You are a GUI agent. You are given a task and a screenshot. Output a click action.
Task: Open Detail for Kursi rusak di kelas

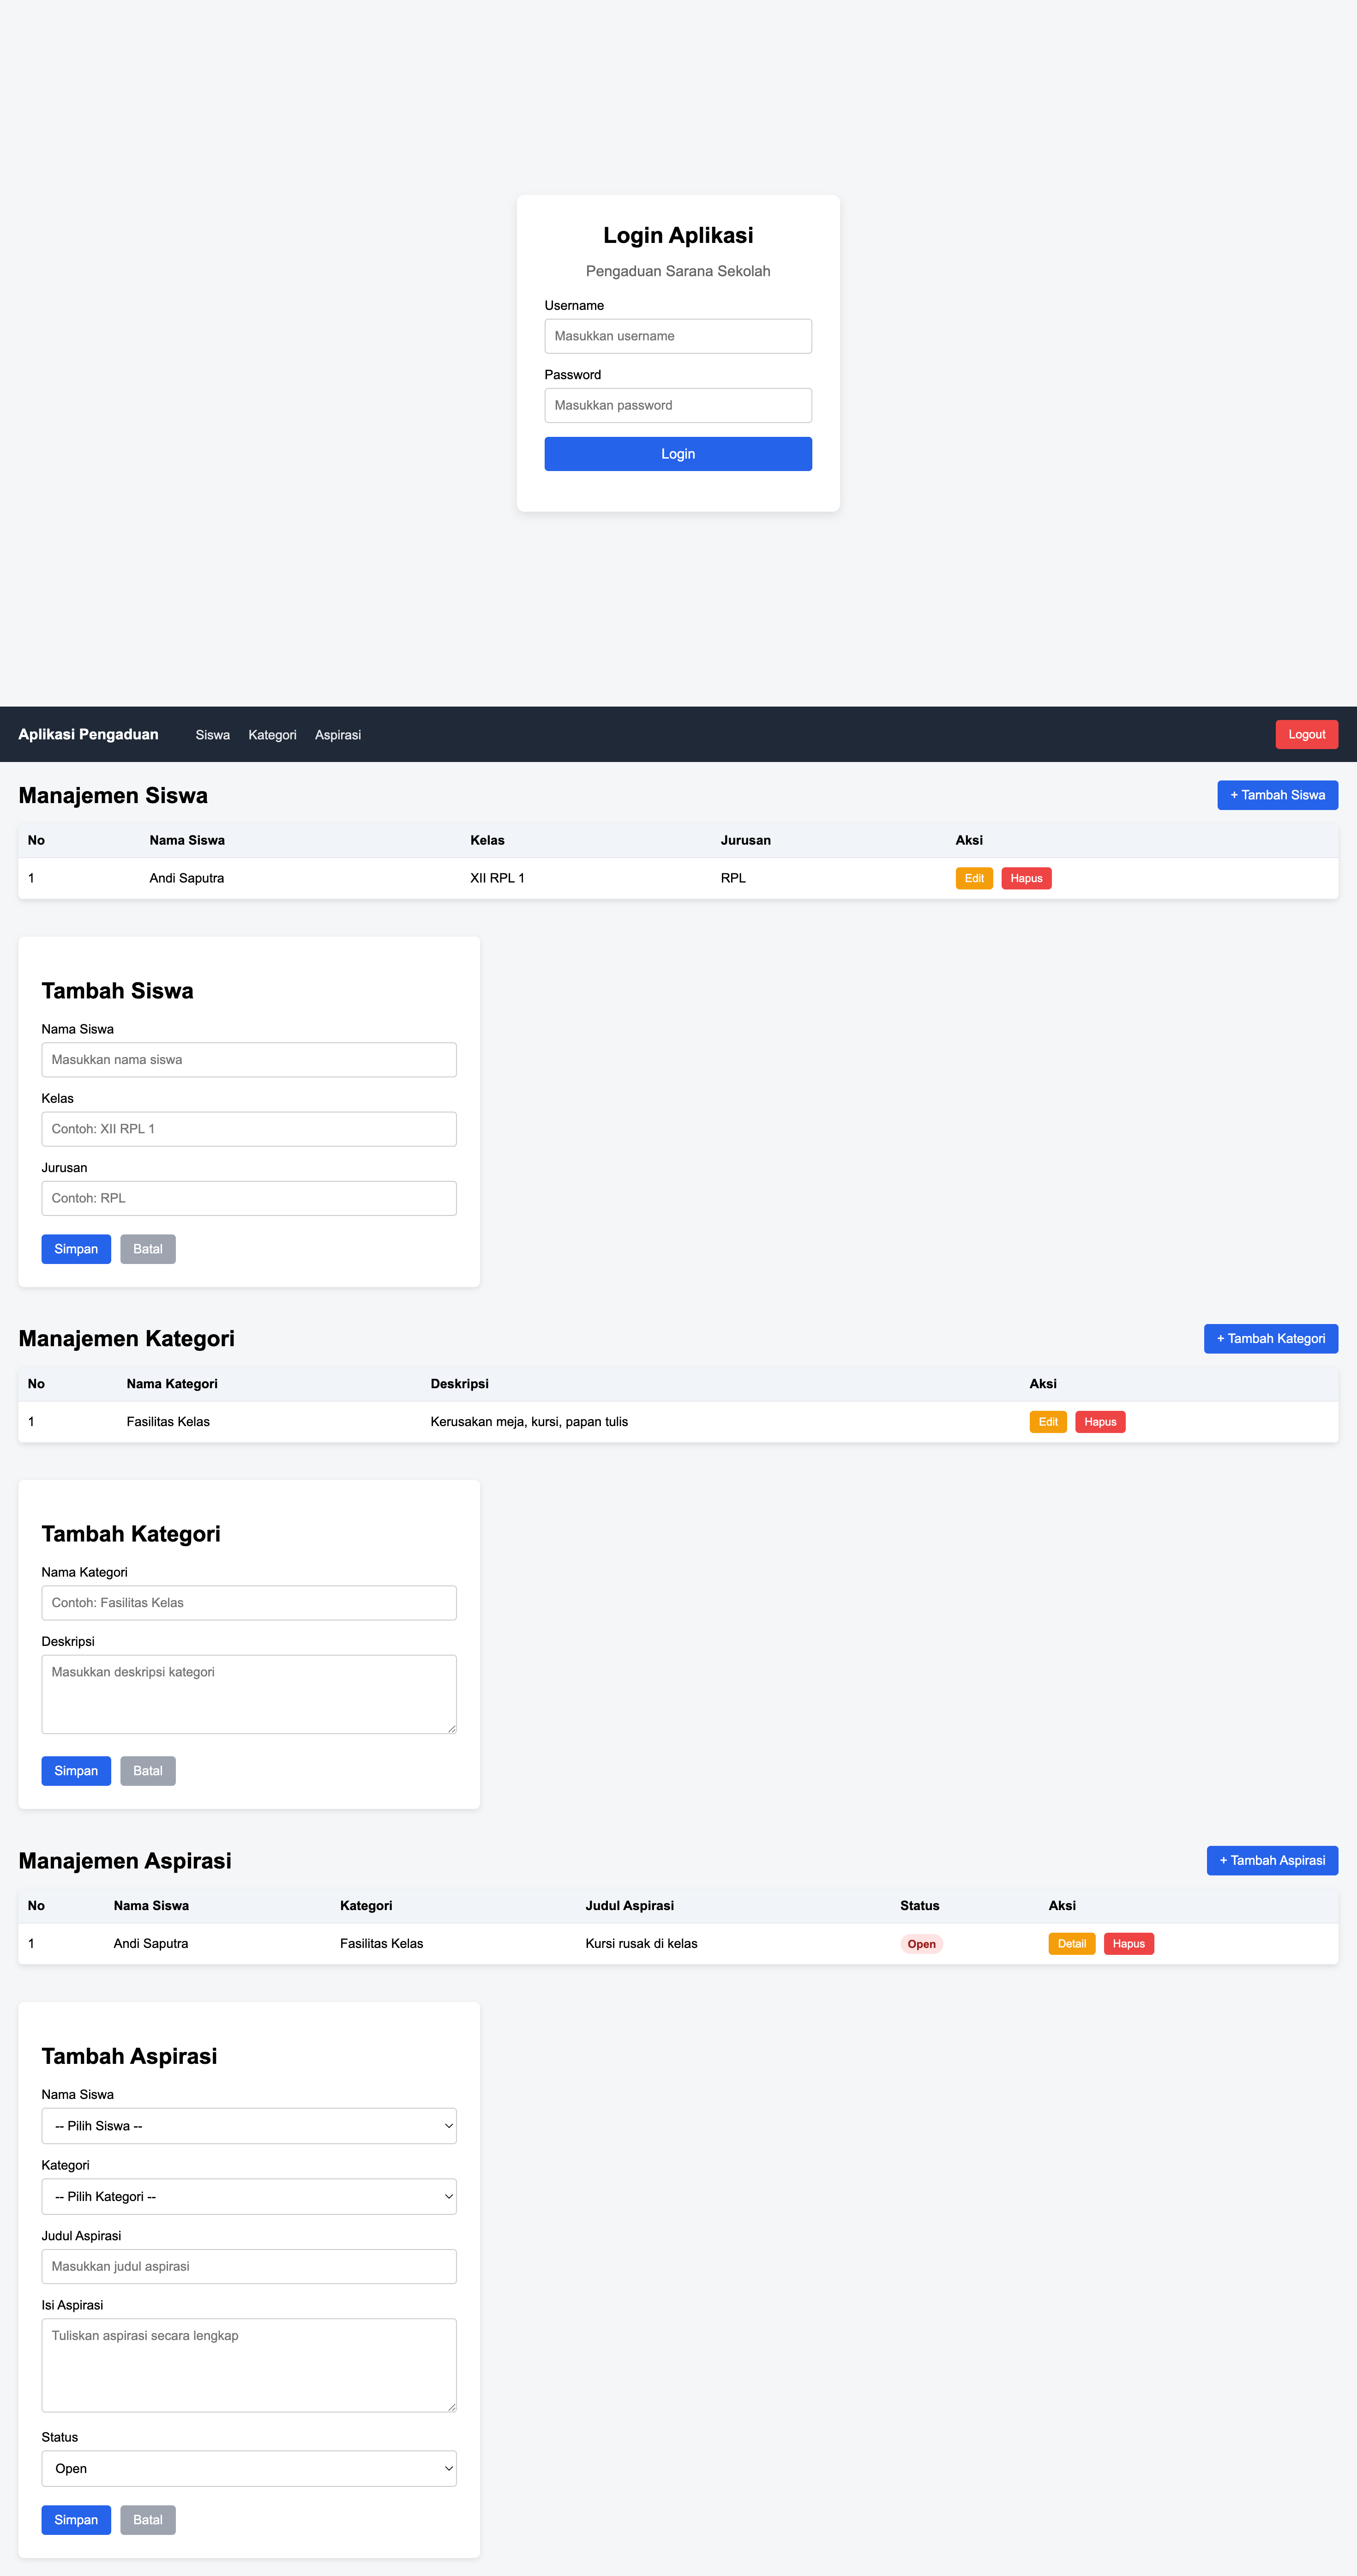pos(1071,1943)
